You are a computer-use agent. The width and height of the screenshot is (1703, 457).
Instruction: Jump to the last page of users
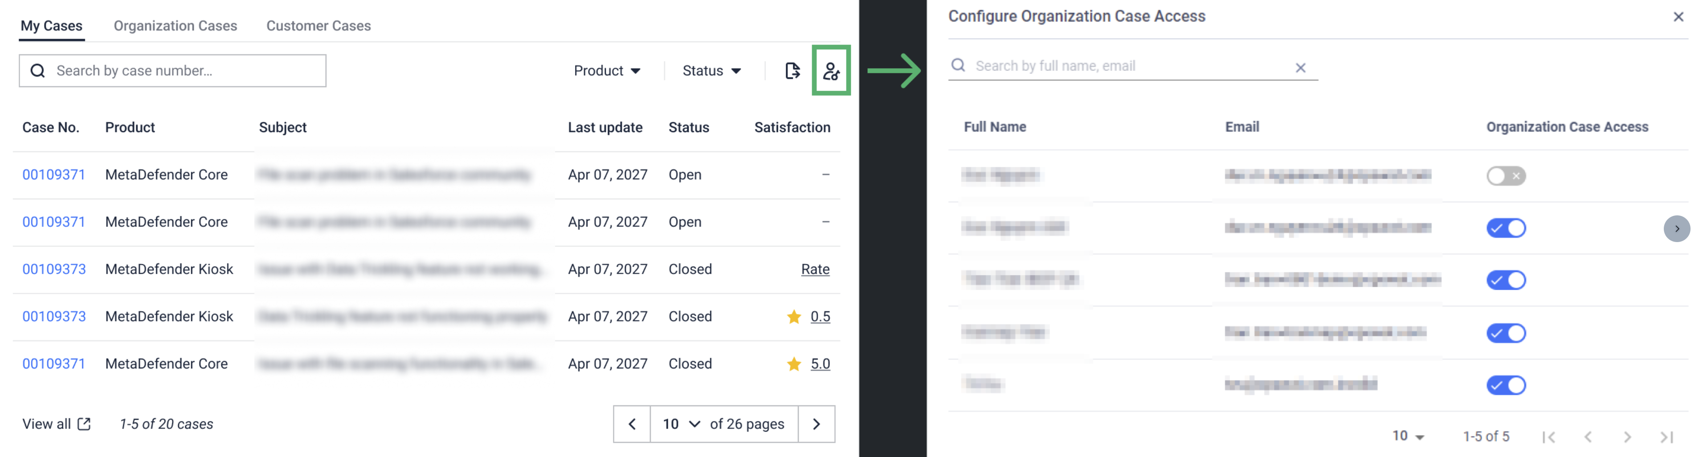1666,437
